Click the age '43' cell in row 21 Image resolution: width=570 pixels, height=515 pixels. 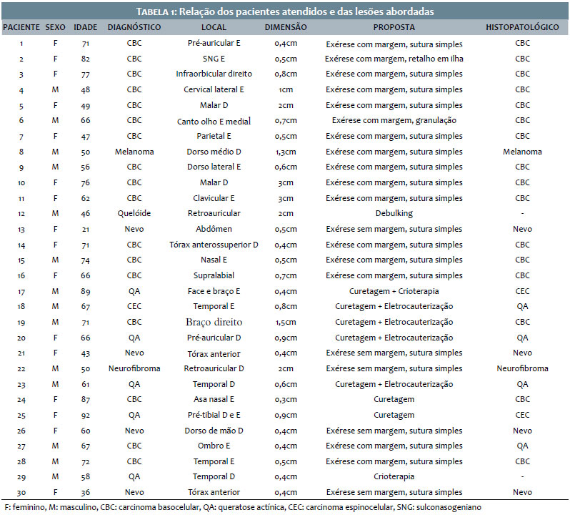tap(86, 353)
